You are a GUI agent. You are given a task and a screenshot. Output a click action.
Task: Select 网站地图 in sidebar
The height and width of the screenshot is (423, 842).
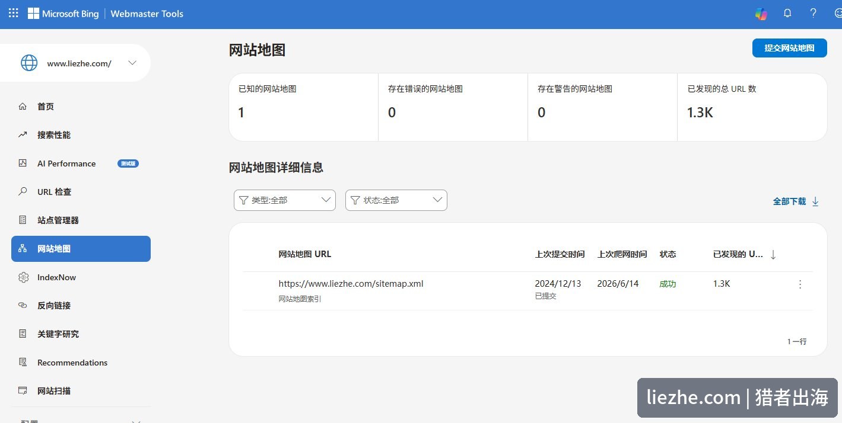pyautogui.click(x=81, y=249)
